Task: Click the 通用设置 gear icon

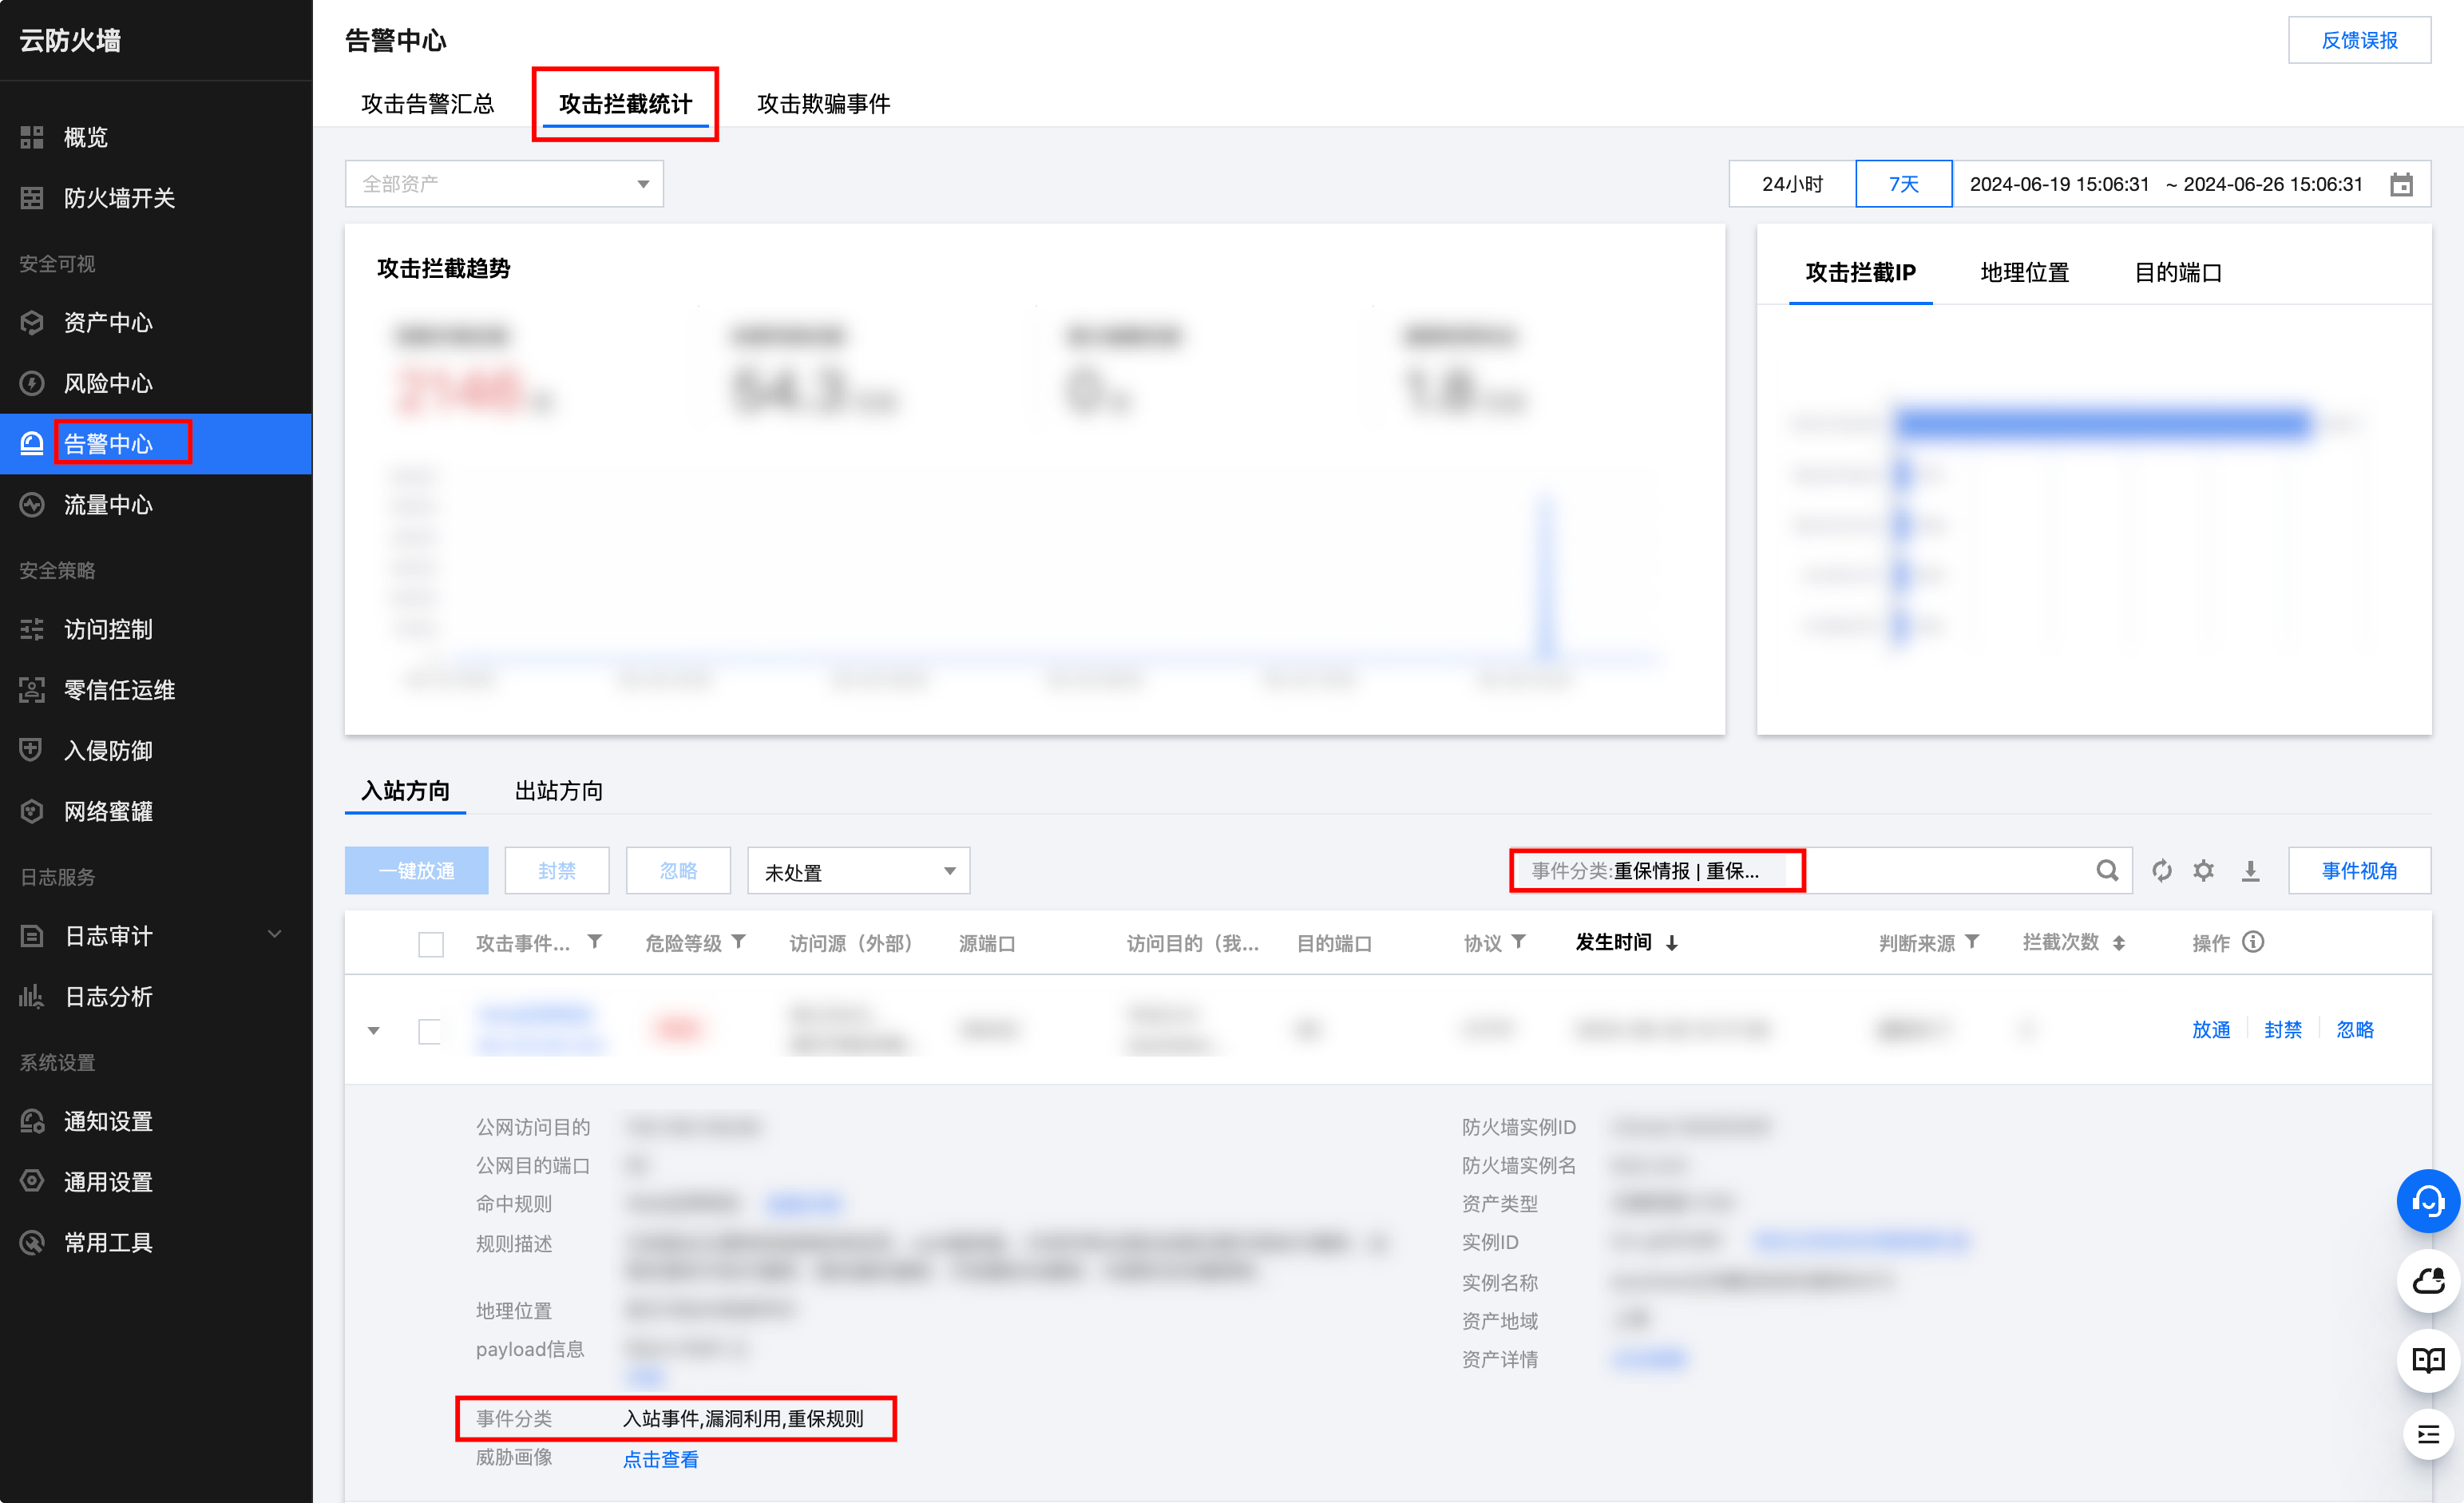Action: click(32, 1182)
